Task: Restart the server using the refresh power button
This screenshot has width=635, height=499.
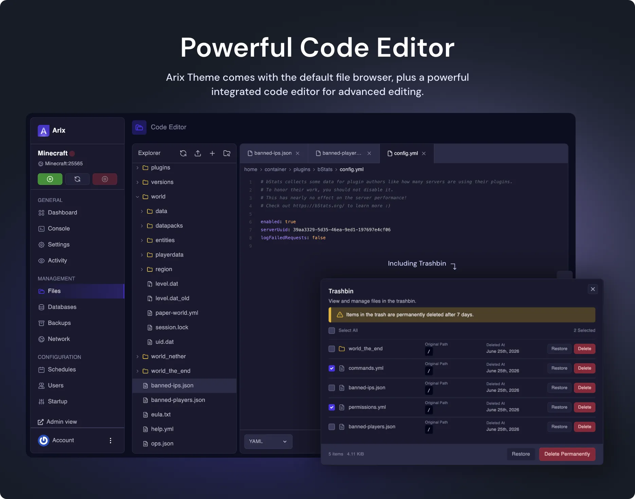Action: point(77,179)
